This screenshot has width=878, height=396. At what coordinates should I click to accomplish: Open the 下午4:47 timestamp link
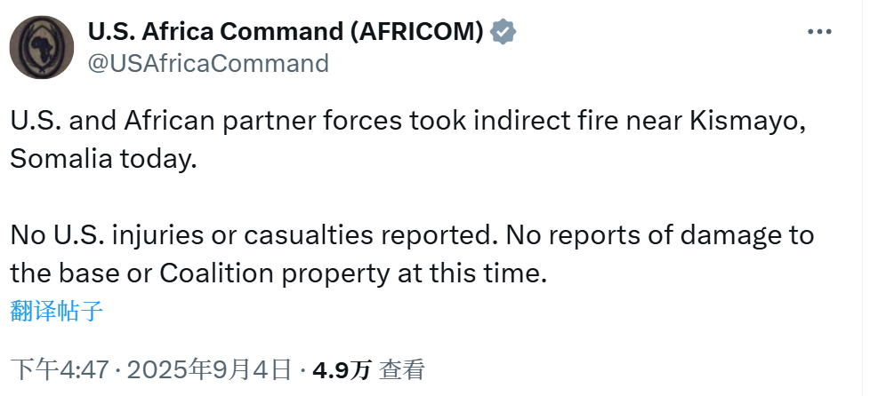point(60,369)
